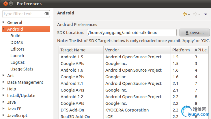Open the Editors preferences page
211x119 pixels.
coord(17,49)
